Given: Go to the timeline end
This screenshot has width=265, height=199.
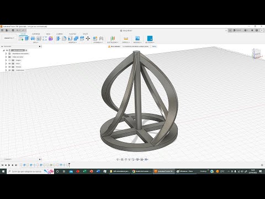Looking at the screenshot, I should pos(16,165).
